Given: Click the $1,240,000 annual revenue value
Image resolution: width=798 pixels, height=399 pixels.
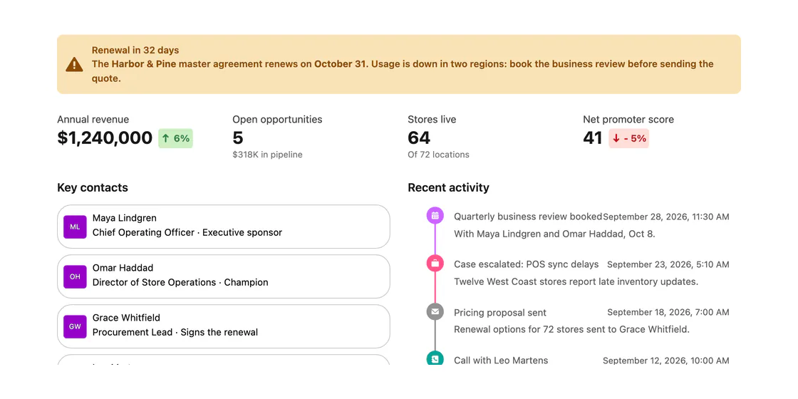Looking at the screenshot, I should pos(105,138).
